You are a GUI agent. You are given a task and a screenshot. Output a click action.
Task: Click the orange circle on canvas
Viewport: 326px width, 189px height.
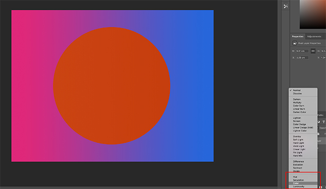111,86
